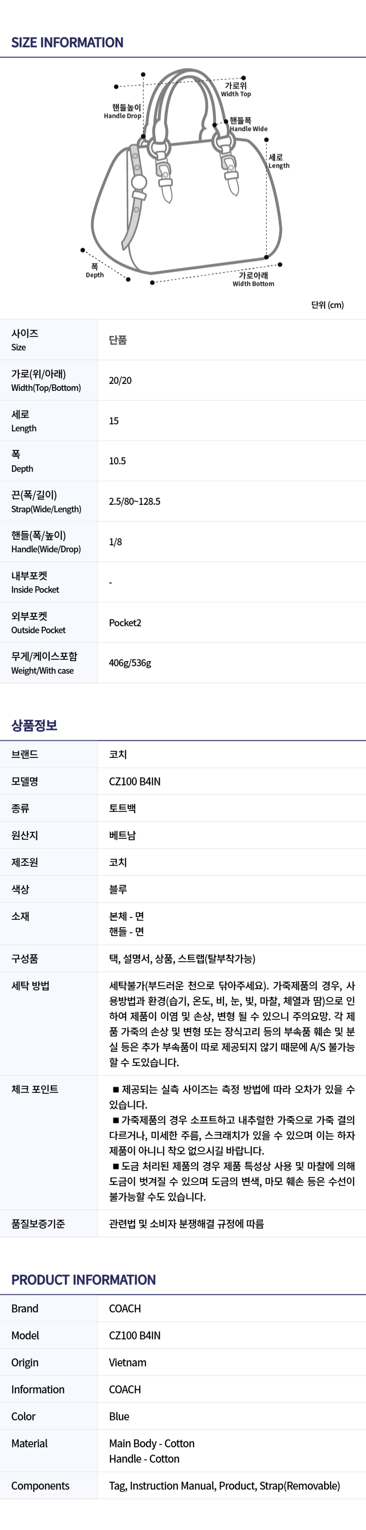The height and width of the screenshot is (1530, 366).
Task: Click the 단위 (cm) unit note
Action: pos(327,305)
